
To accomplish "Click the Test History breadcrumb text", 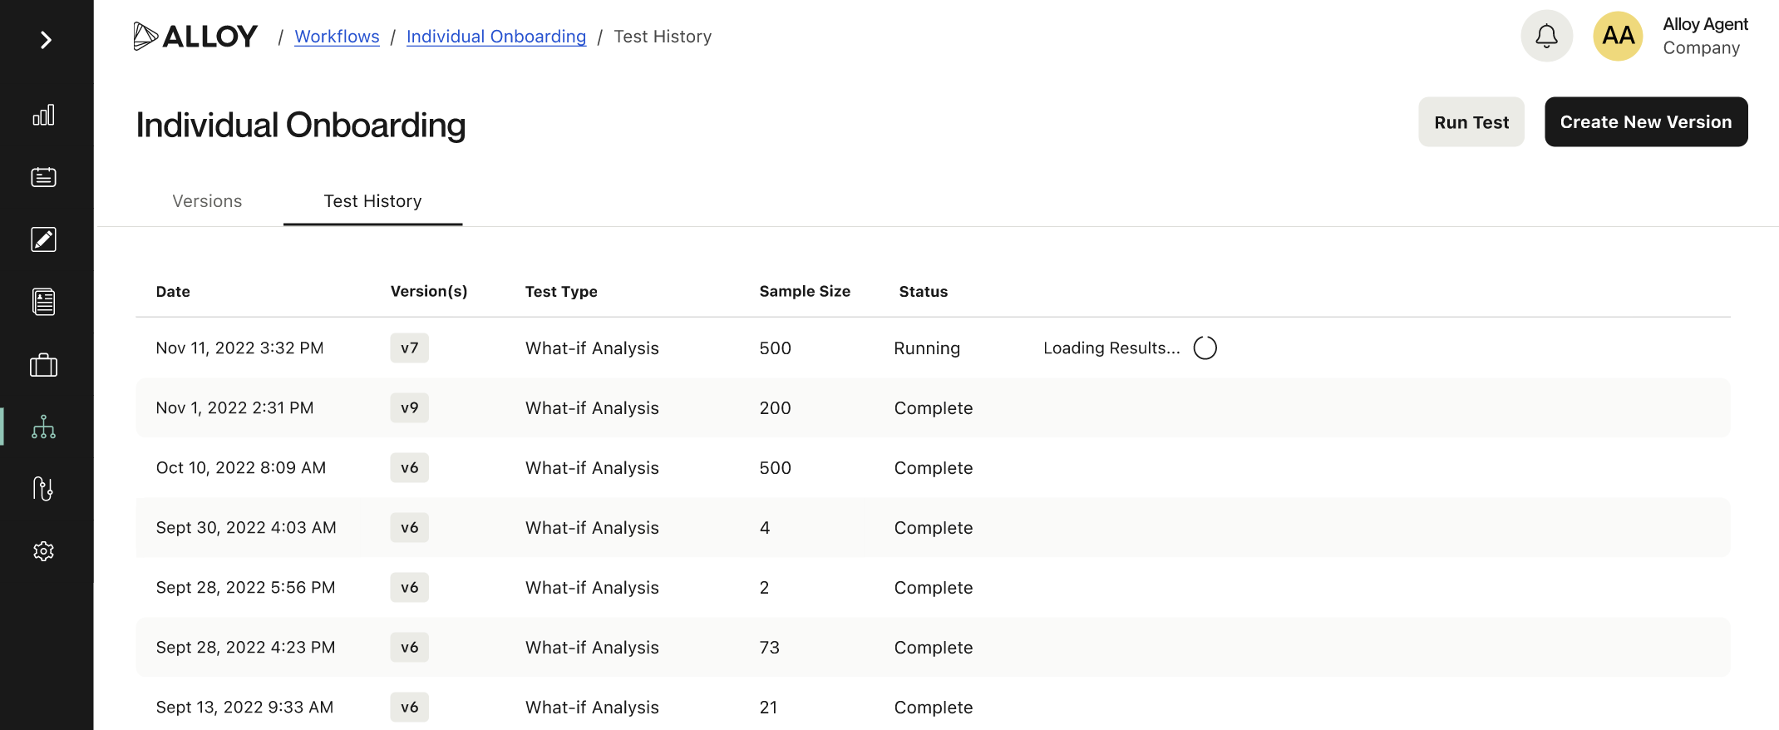I will (663, 37).
